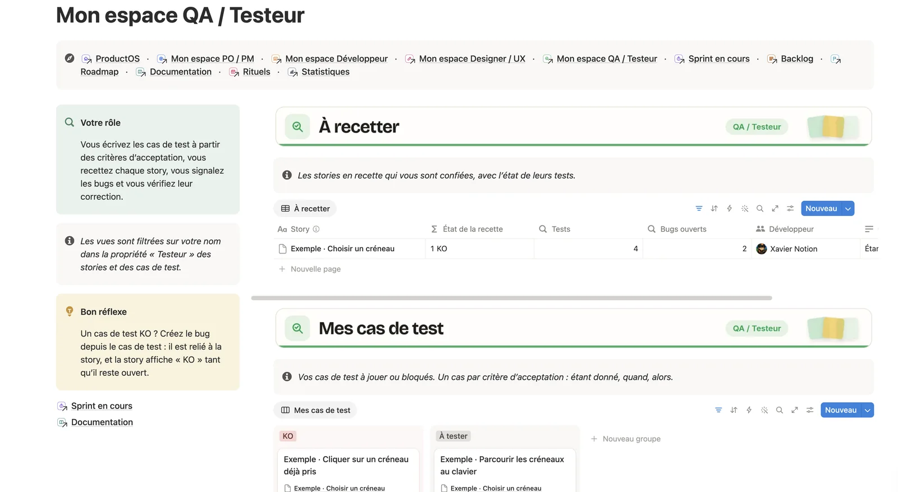Screen dimensions: 898x492
Task: Click the AI sparkle icon in À recetter toolbar
Action: 745,209
